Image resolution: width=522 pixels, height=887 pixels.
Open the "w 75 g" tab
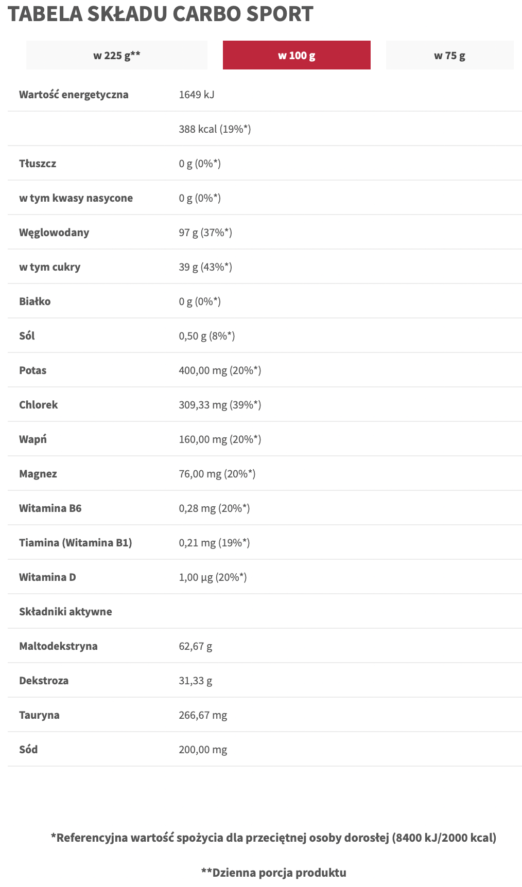click(449, 55)
